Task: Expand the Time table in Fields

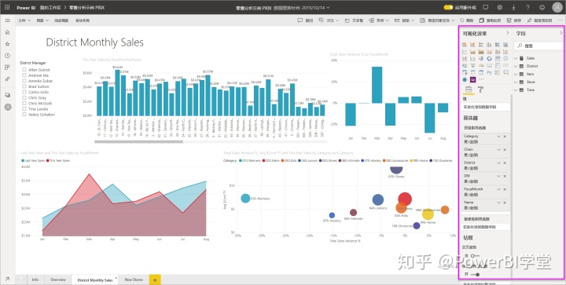Action: coord(516,90)
